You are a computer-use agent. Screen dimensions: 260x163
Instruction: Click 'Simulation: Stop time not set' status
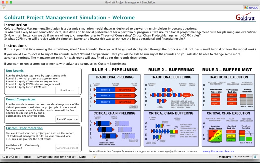click(56, 157)
